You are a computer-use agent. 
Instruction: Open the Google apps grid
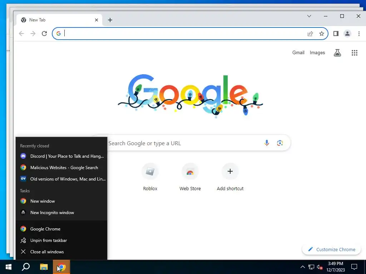click(x=355, y=53)
